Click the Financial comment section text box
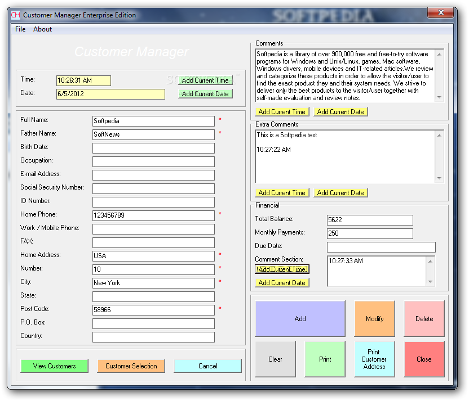 (377, 271)
